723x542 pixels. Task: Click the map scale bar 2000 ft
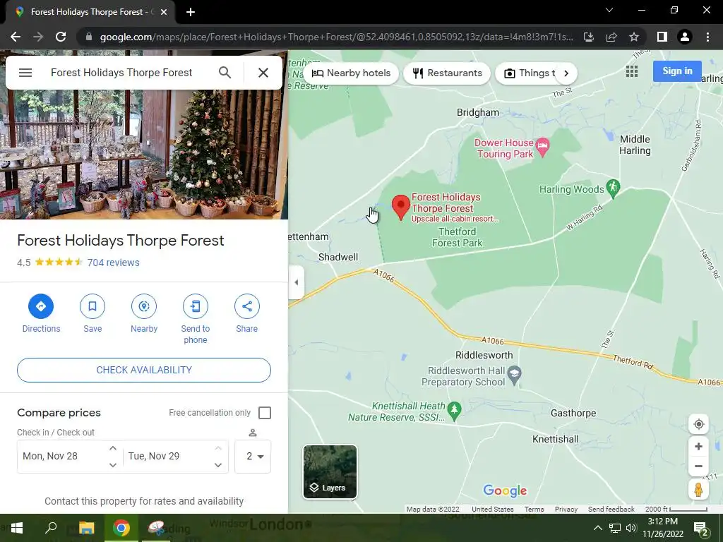point(676,510)
